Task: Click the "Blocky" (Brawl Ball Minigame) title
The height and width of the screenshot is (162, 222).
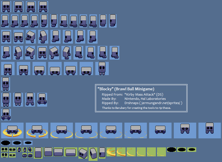Action: point(126,89)
